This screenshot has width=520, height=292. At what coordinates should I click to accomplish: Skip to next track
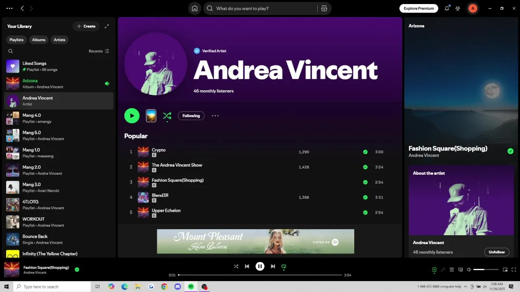point(273,266)
